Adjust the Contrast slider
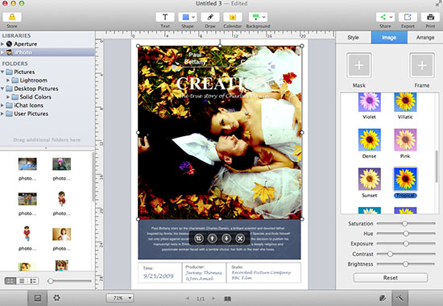Image resolution: width=443 pixels, height=306 pixels. (406, 254)
